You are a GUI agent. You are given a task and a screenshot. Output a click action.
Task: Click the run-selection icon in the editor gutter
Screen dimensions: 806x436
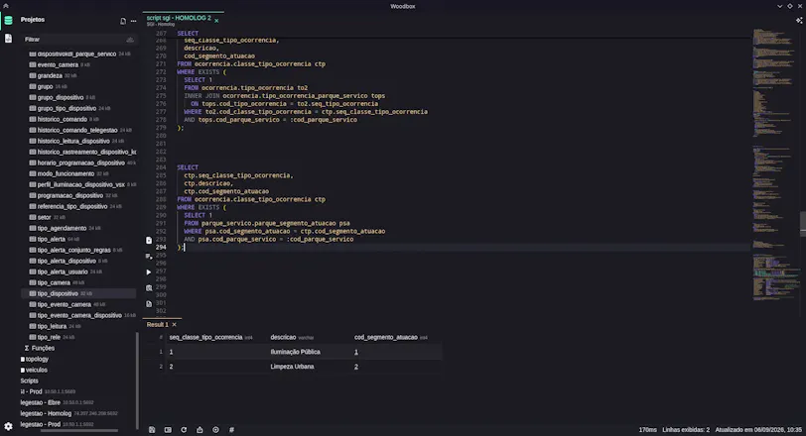149,256
